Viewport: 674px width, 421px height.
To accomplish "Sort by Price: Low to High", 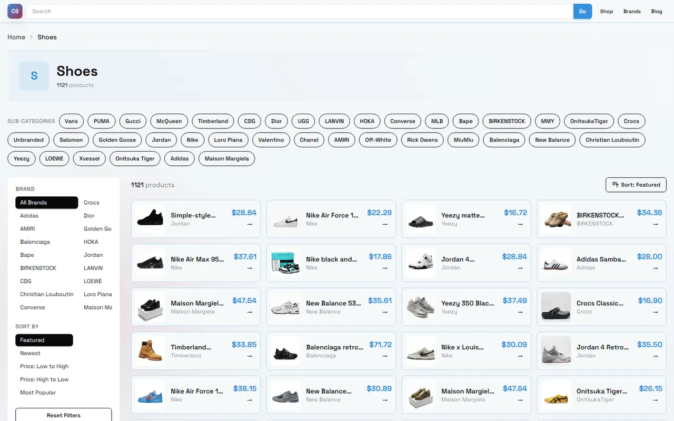I will click(44, 366).
